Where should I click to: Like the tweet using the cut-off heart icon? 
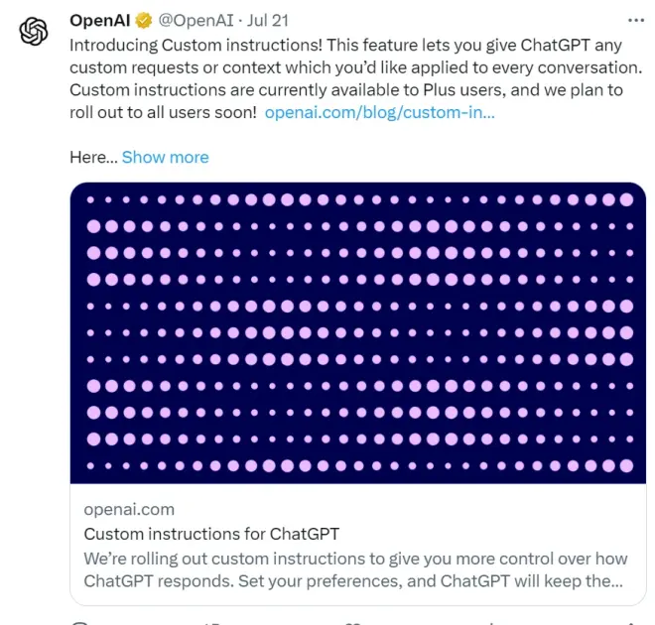click(350, 621)
